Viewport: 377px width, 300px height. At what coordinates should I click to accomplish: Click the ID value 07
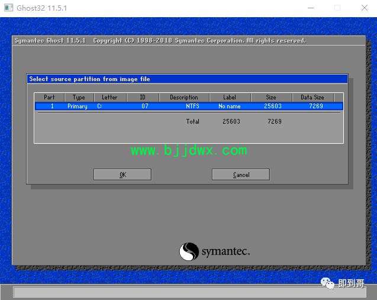click(145, 106)
